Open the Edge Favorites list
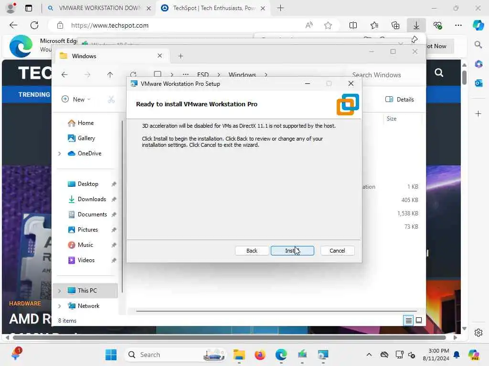Viewport: 489px width, 366px height. click(374, 25)
